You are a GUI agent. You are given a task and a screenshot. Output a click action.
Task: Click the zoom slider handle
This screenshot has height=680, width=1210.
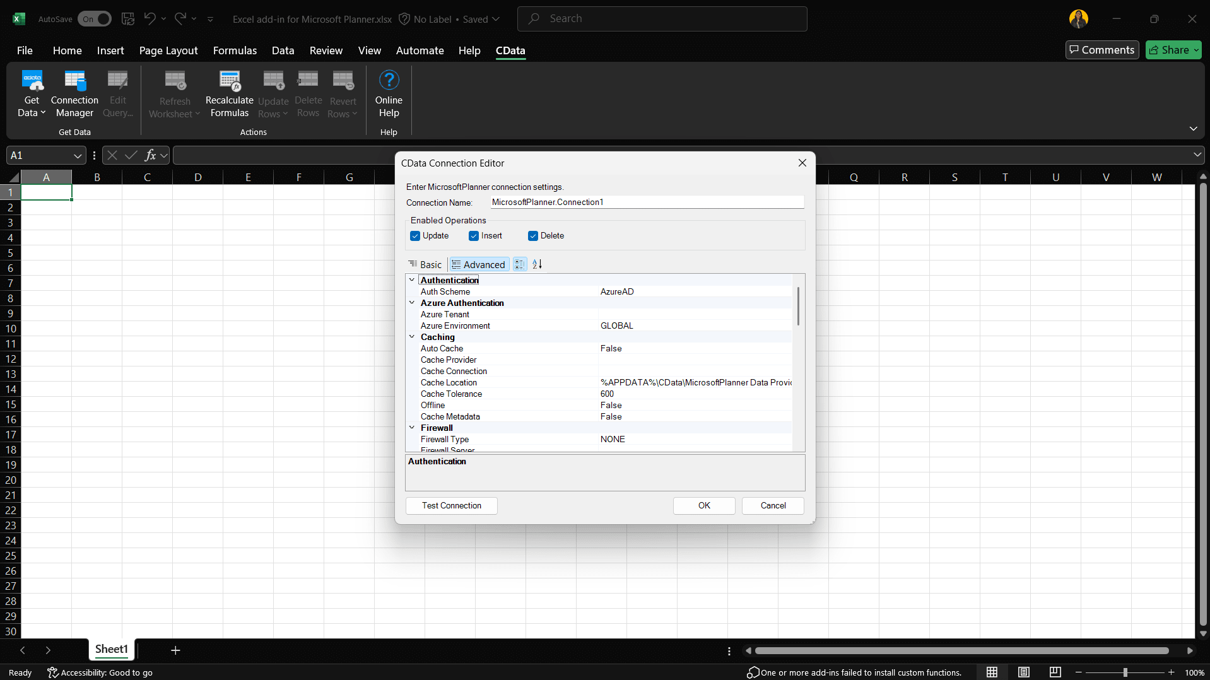pyautogui.click(x=1125, y=672)
